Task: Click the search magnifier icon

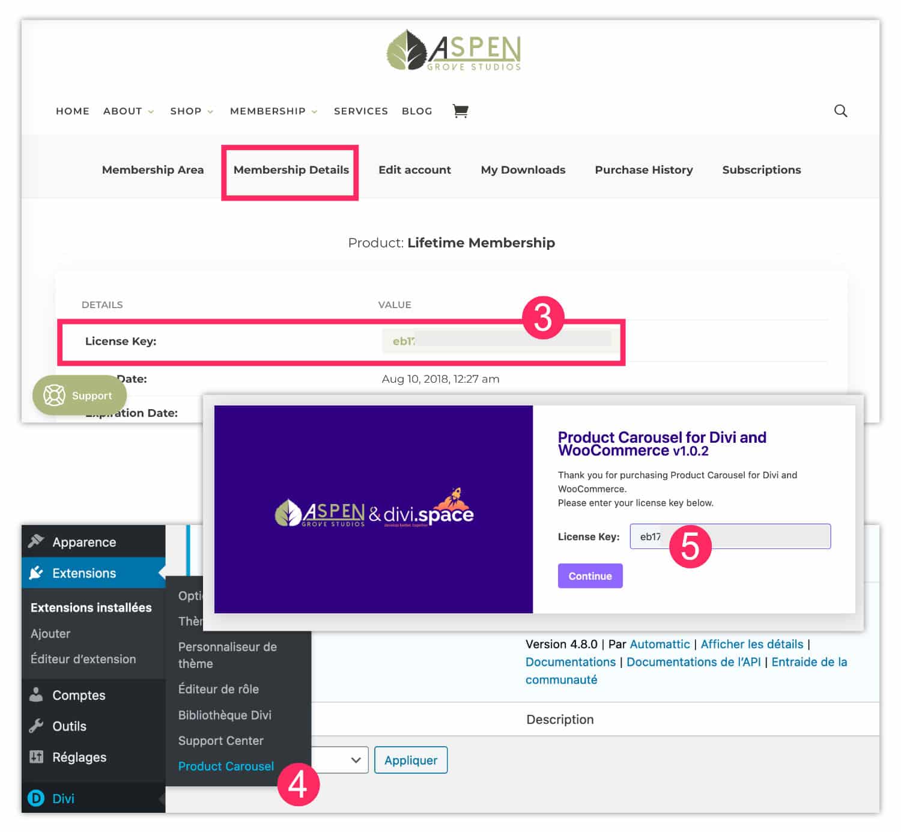Action: [840, 111]
